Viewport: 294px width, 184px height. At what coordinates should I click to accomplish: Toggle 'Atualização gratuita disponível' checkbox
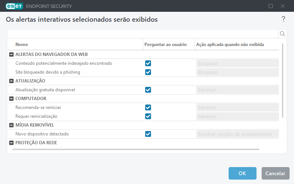click(x=148, y=90)
